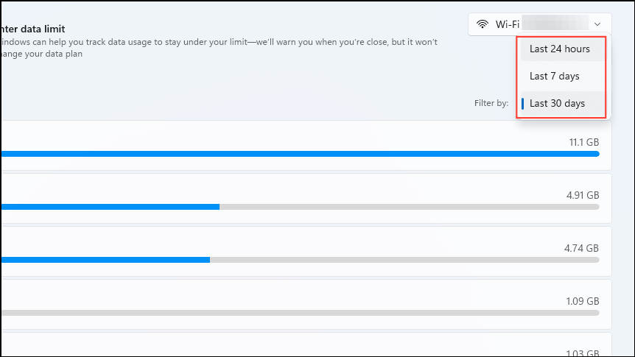Select the 1.09 GB usage value
This screenshot has height=357, width=635.
(x=583, y=301)
